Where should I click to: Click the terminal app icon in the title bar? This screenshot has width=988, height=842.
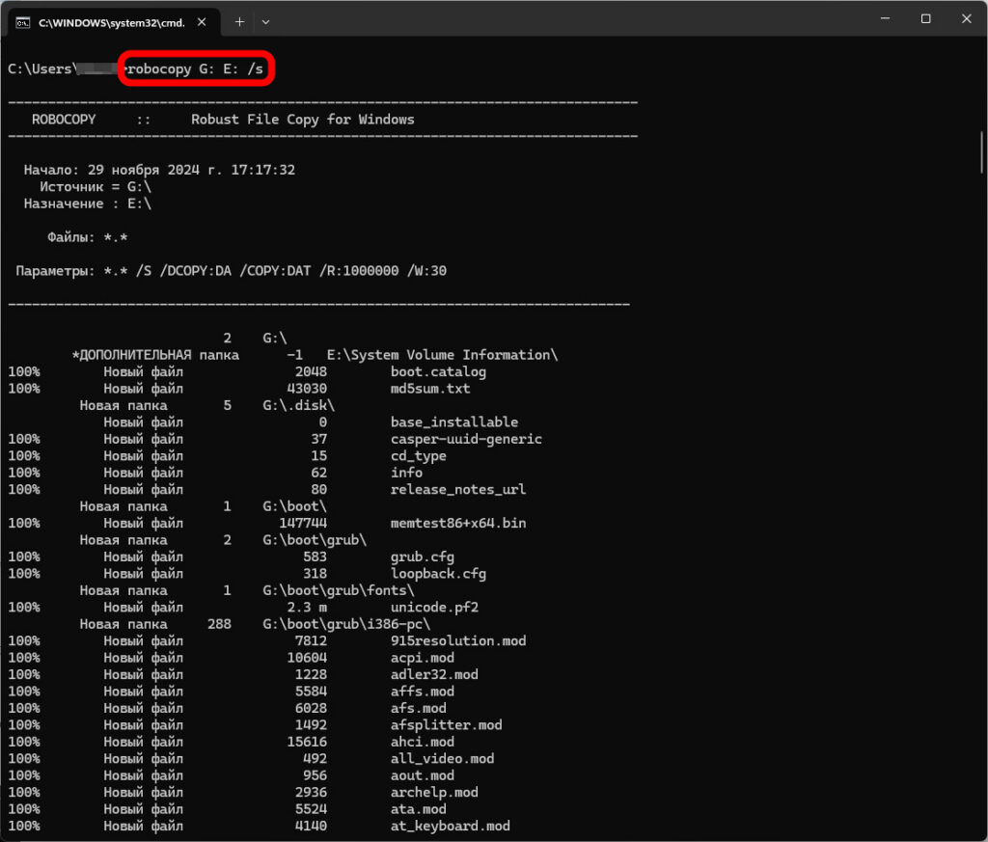(x=21, y=21)
